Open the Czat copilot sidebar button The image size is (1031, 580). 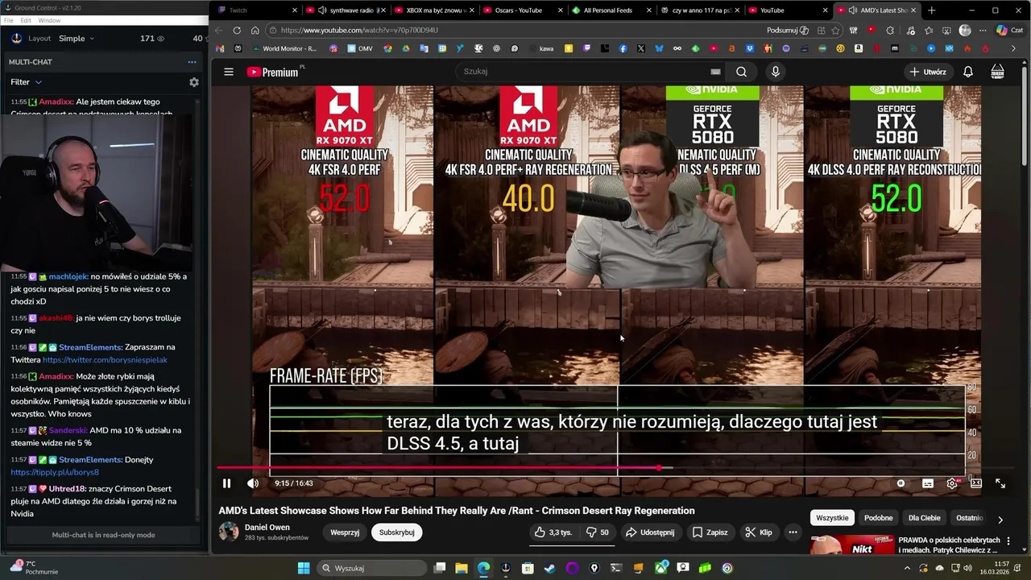click(1009, 31)
